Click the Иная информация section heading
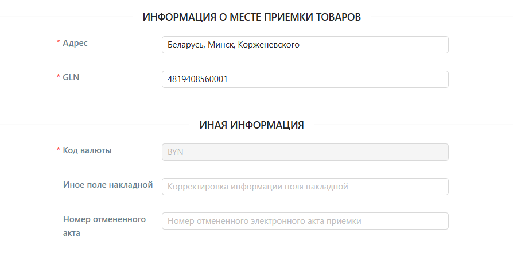This screenshot has width=513, height=256. pyautogui.click(x=252, y=125)
